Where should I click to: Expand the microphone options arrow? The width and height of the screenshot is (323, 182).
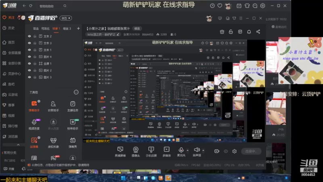click(x=187, y=150)
